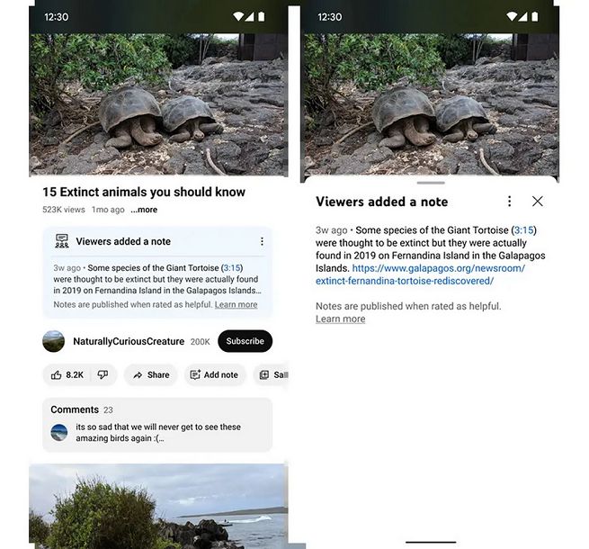Tap the dislike thumbs-down icon
This screenshot has width=589, height=549.
[x=103, y=374]
